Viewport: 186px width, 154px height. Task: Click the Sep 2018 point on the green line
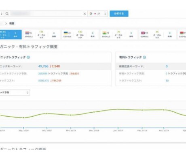23,118
